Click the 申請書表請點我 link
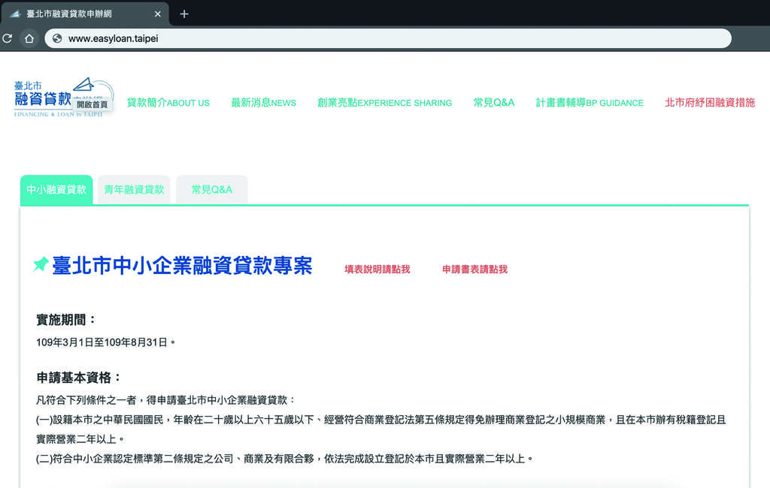This screenshot has width=770, height=488. (x=475, y=270)
